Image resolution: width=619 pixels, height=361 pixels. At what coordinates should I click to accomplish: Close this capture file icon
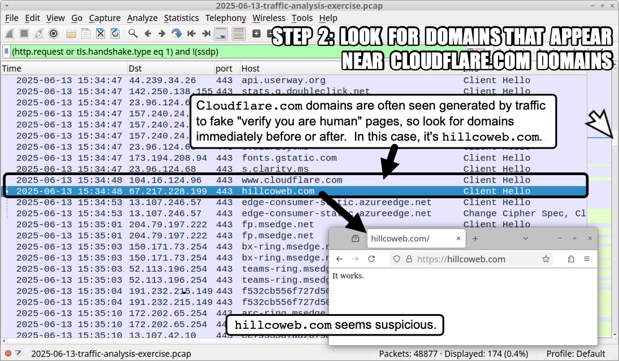pos(100,33)
